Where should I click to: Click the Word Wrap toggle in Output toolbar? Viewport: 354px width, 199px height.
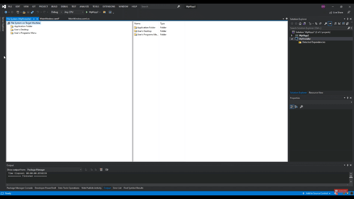[107, 169]
